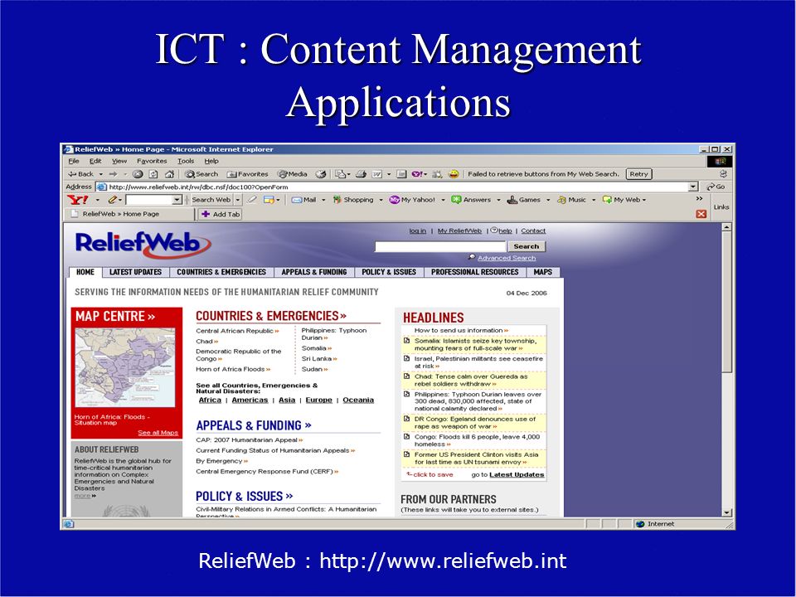Open APPEALS & FUNDING site tab
The image size is (796, 597).
(x=313, y=272)
